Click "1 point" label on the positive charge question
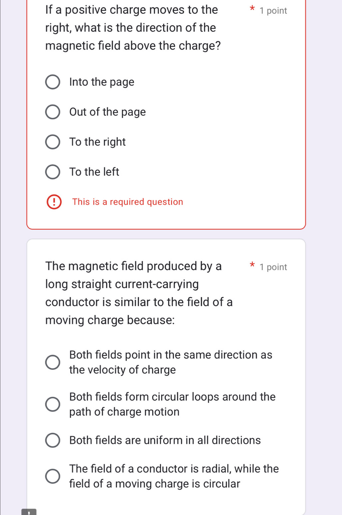This screenshot has width=342, height=515. pyautogui.click(x=273, y=11)
